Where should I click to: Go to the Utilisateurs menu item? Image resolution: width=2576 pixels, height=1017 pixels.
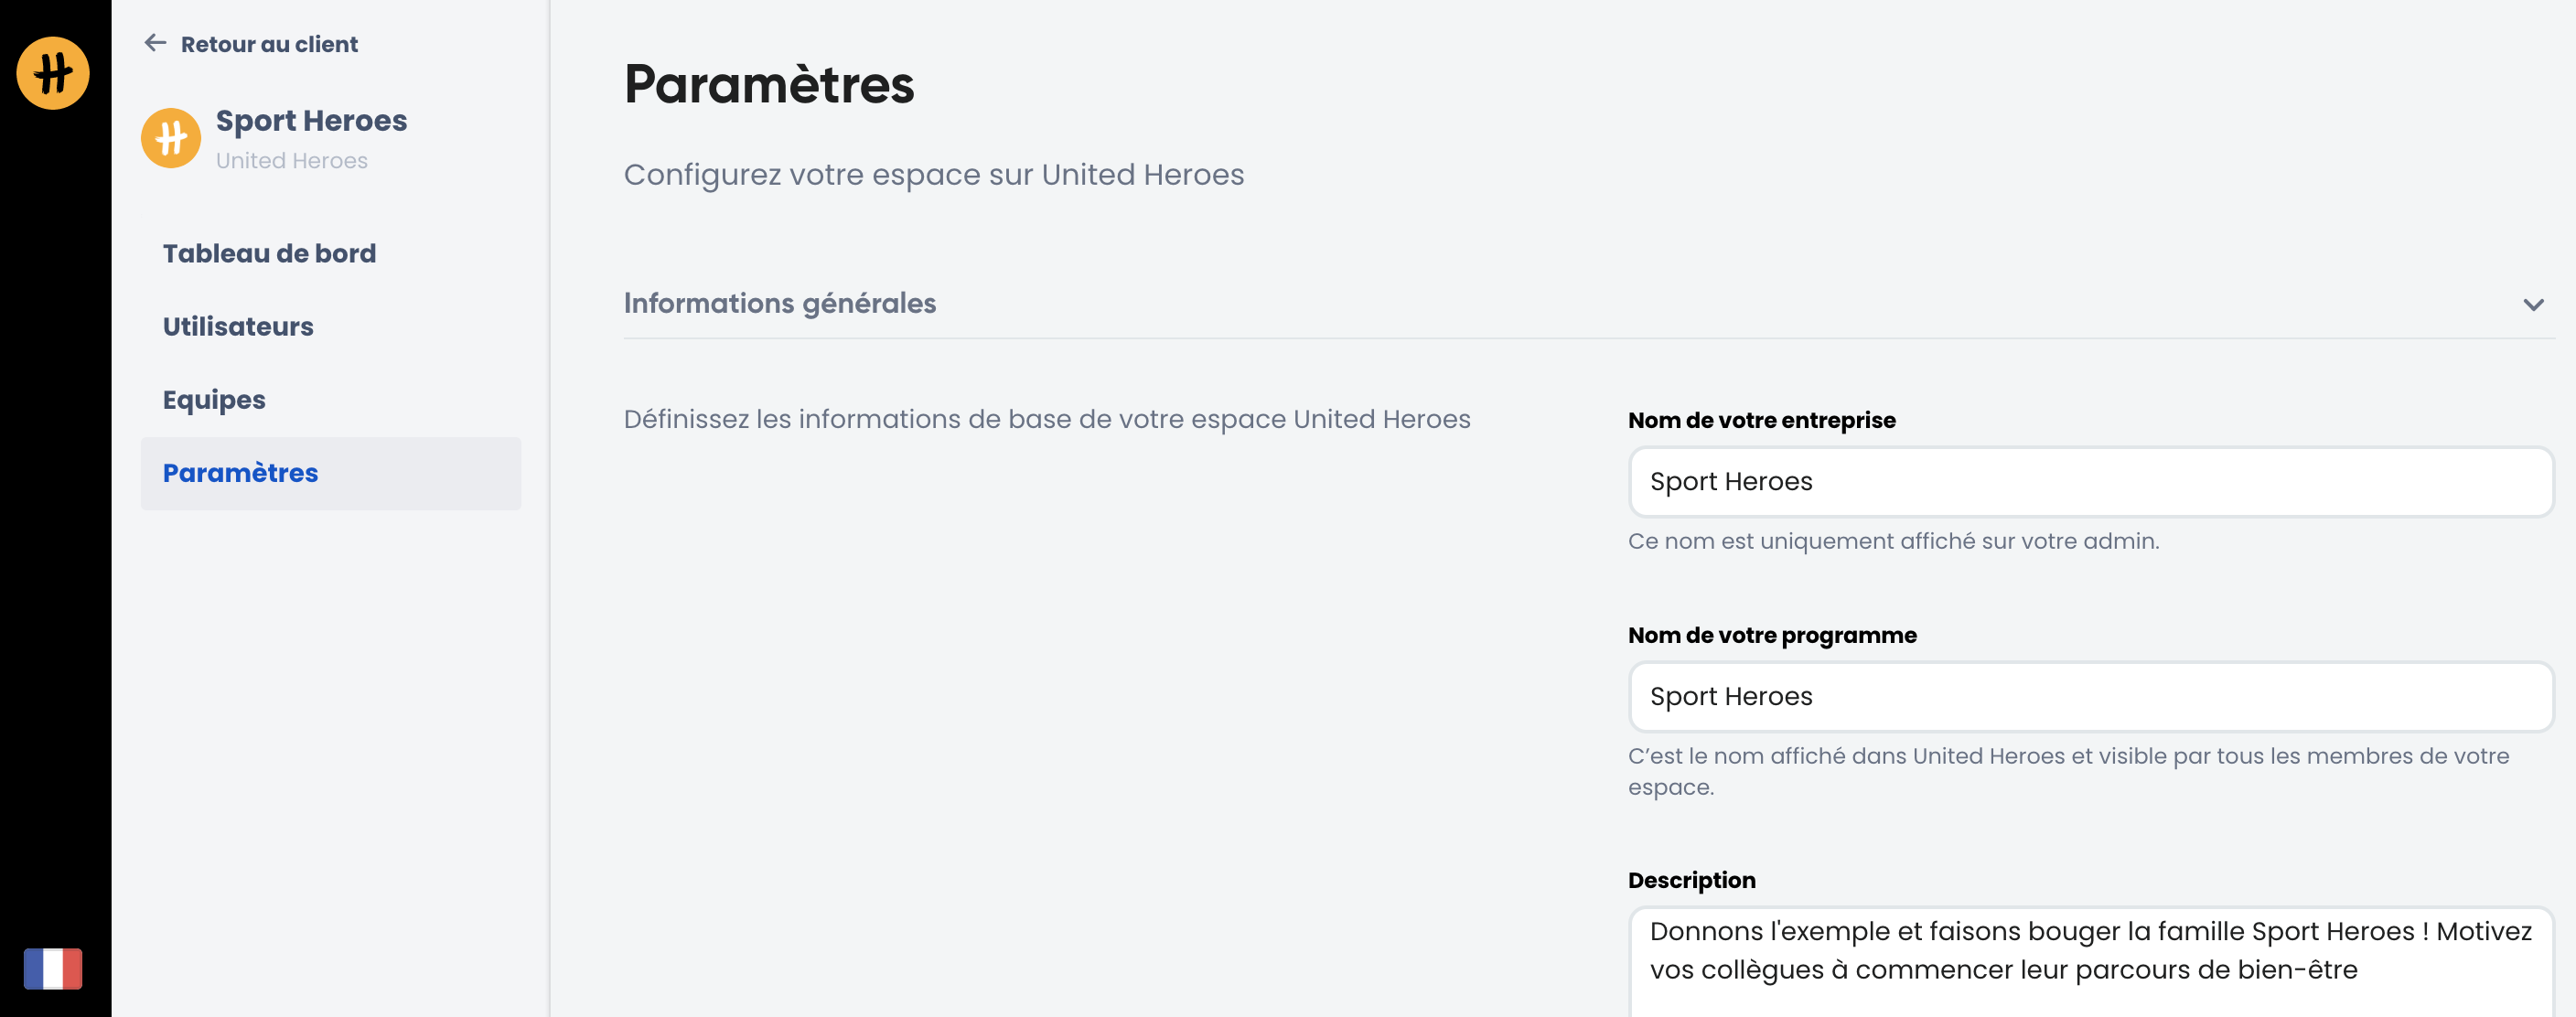238,327
